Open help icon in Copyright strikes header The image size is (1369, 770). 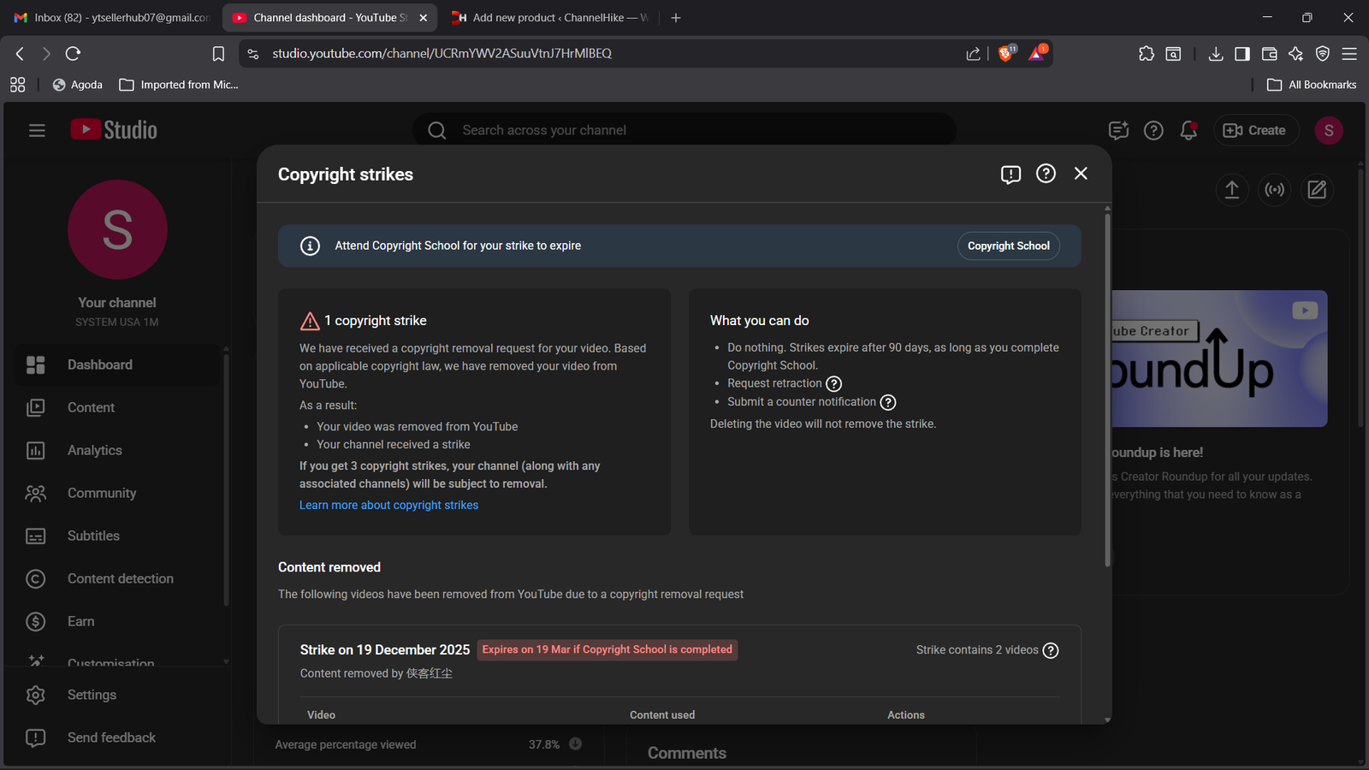tap(1046, 174)
